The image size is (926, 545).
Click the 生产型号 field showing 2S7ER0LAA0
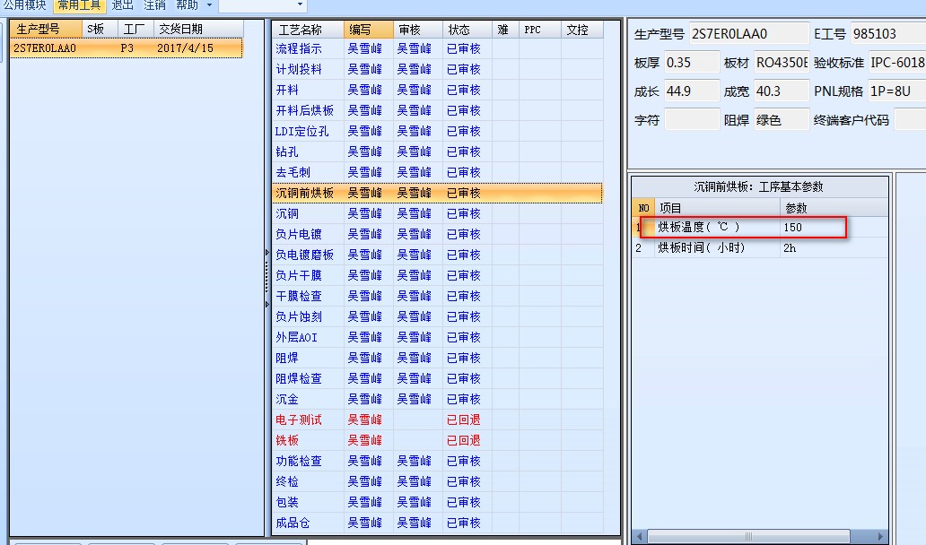(x=749, y=34)
